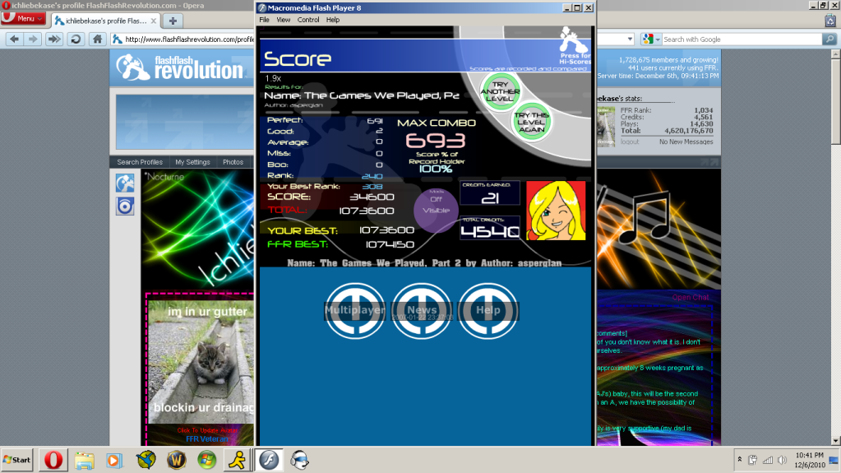Open a new tab with plus button
The height and width of the screenshot is (473, 841).
172,20
